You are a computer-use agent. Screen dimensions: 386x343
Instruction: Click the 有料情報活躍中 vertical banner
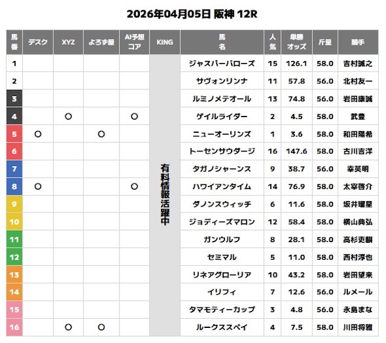point(165,196)
